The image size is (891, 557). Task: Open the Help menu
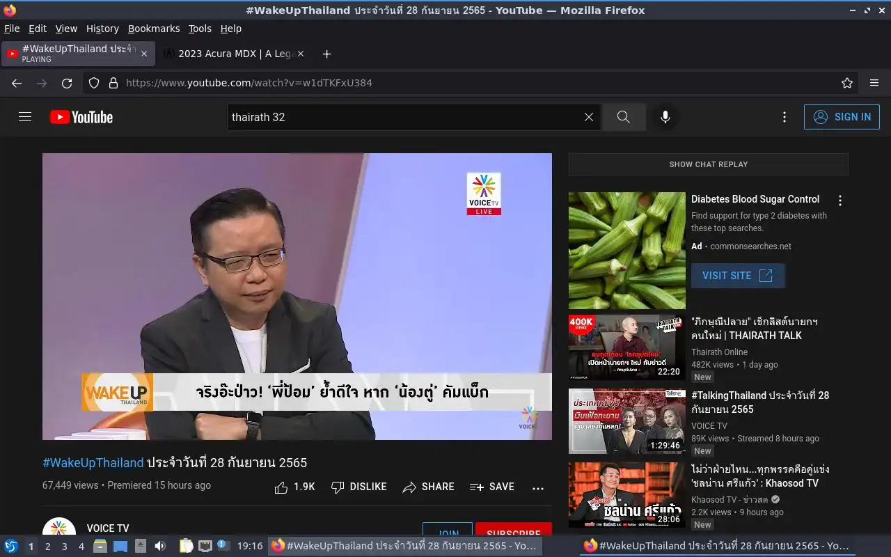tap(231, 29)
